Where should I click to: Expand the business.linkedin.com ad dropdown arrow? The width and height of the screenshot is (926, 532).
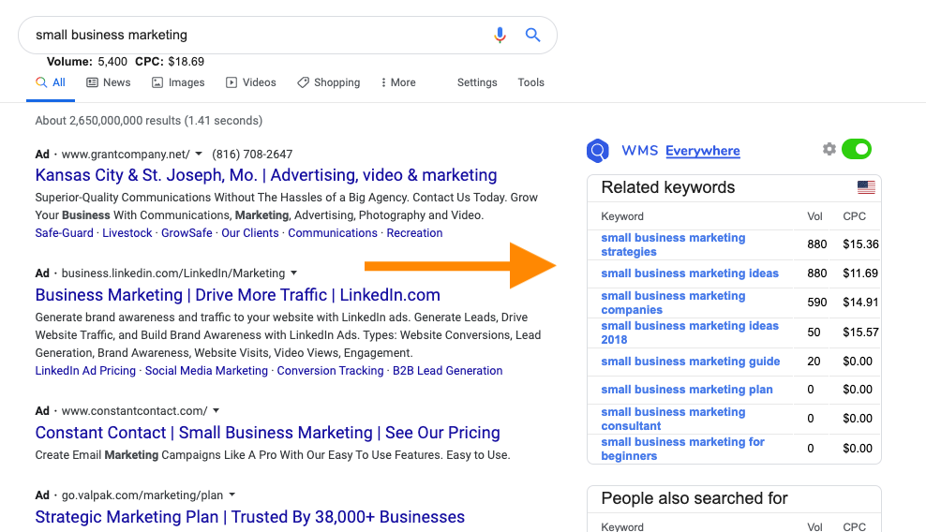[x=293, y=273]
